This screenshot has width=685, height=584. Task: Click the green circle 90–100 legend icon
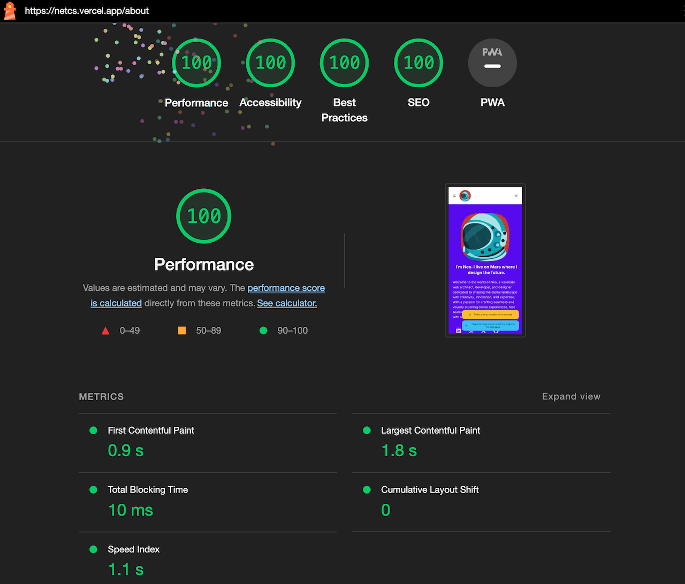(x=263, y=331)
